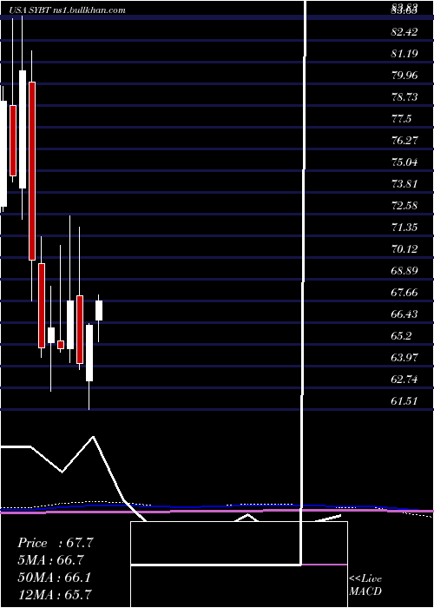Click the 77.5 price axis label
Screen dimensions: 434x608
(401, 119)
